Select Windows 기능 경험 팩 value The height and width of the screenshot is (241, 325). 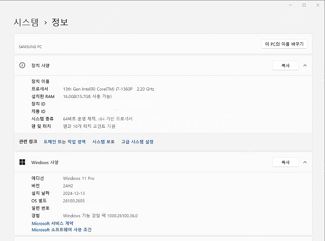point(100,216)
